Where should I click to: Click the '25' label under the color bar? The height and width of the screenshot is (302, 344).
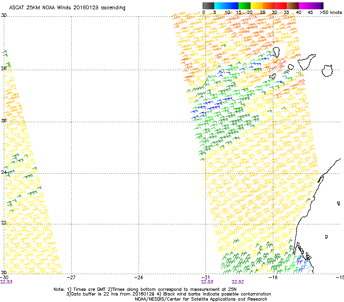[262, 12]
